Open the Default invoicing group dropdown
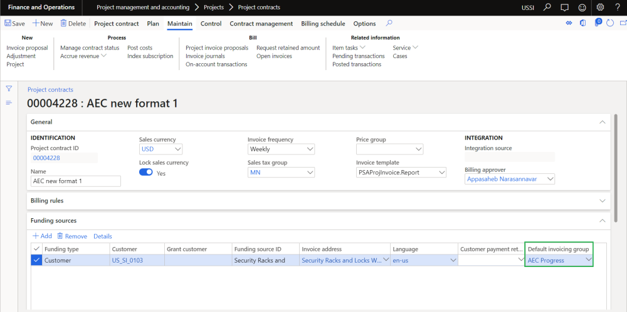 [x=588, y=260]
